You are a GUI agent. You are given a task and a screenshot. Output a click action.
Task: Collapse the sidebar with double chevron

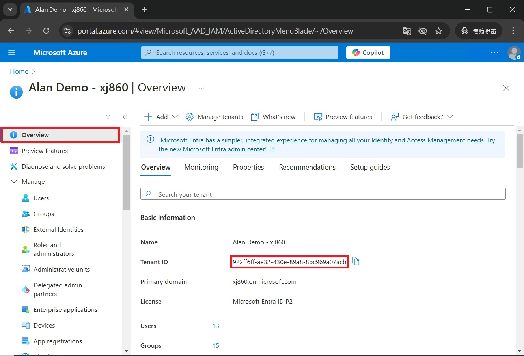pos(125,117)
